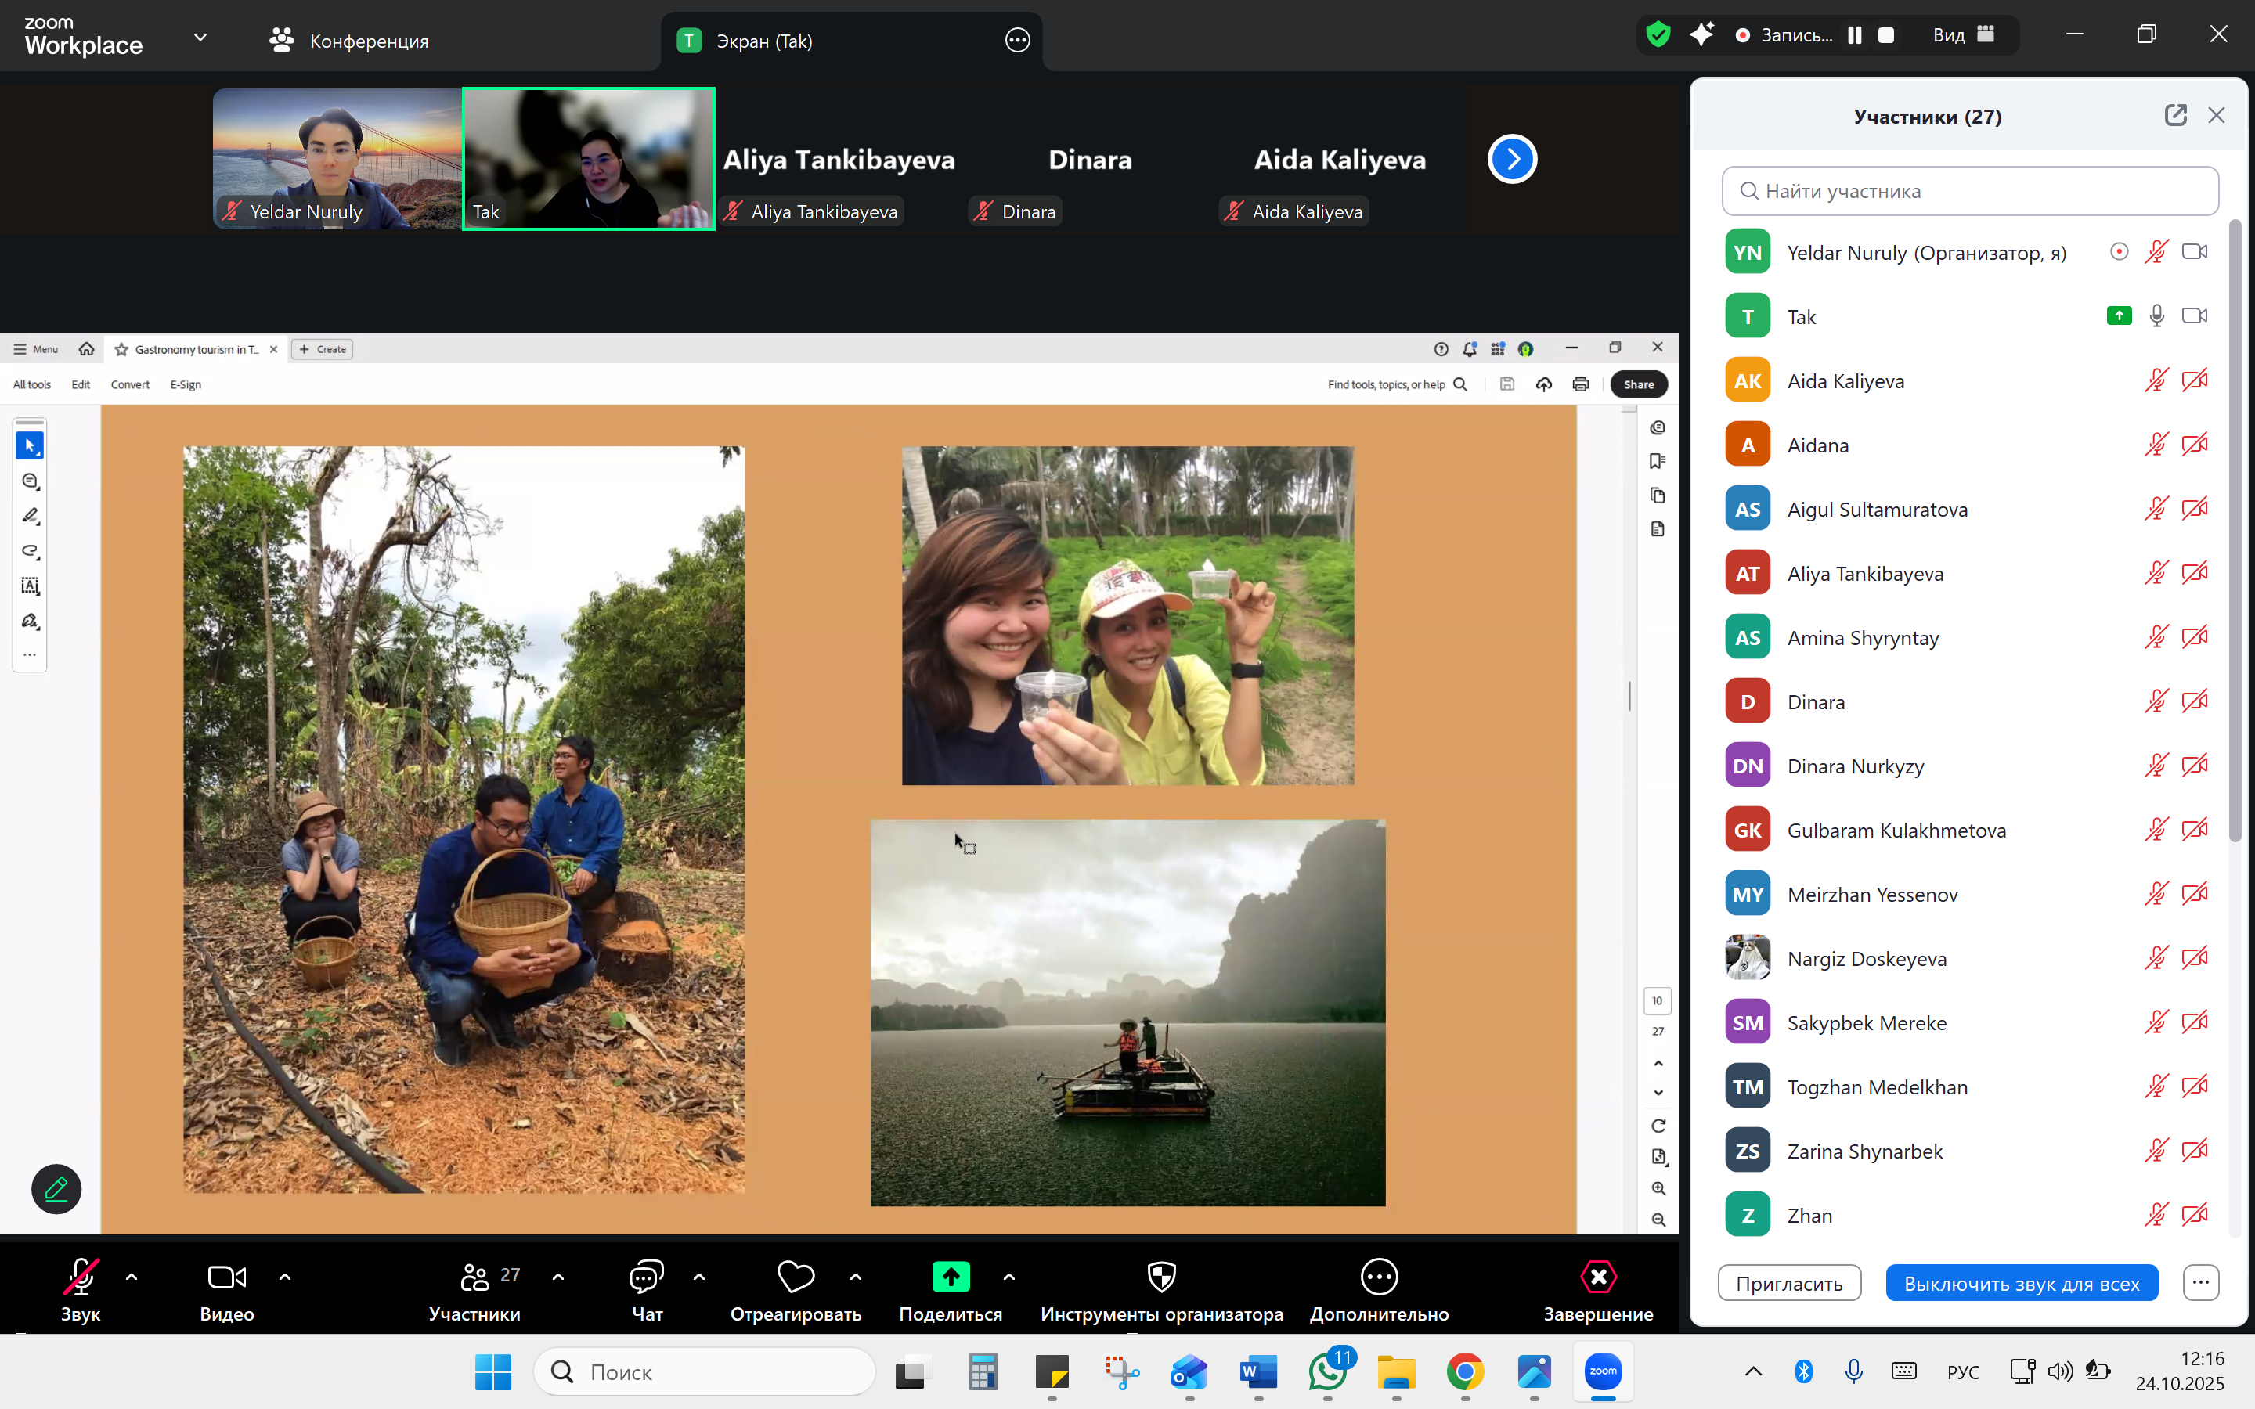Viewport: 2255px width, 1409px height.
Task: Expand reactions arrow next to Отреагировать
Action: [x=855, y=1277]
